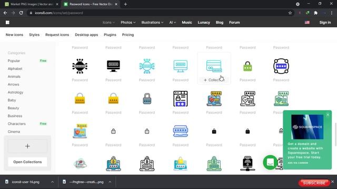Open the New icons page

coord(14,35)
